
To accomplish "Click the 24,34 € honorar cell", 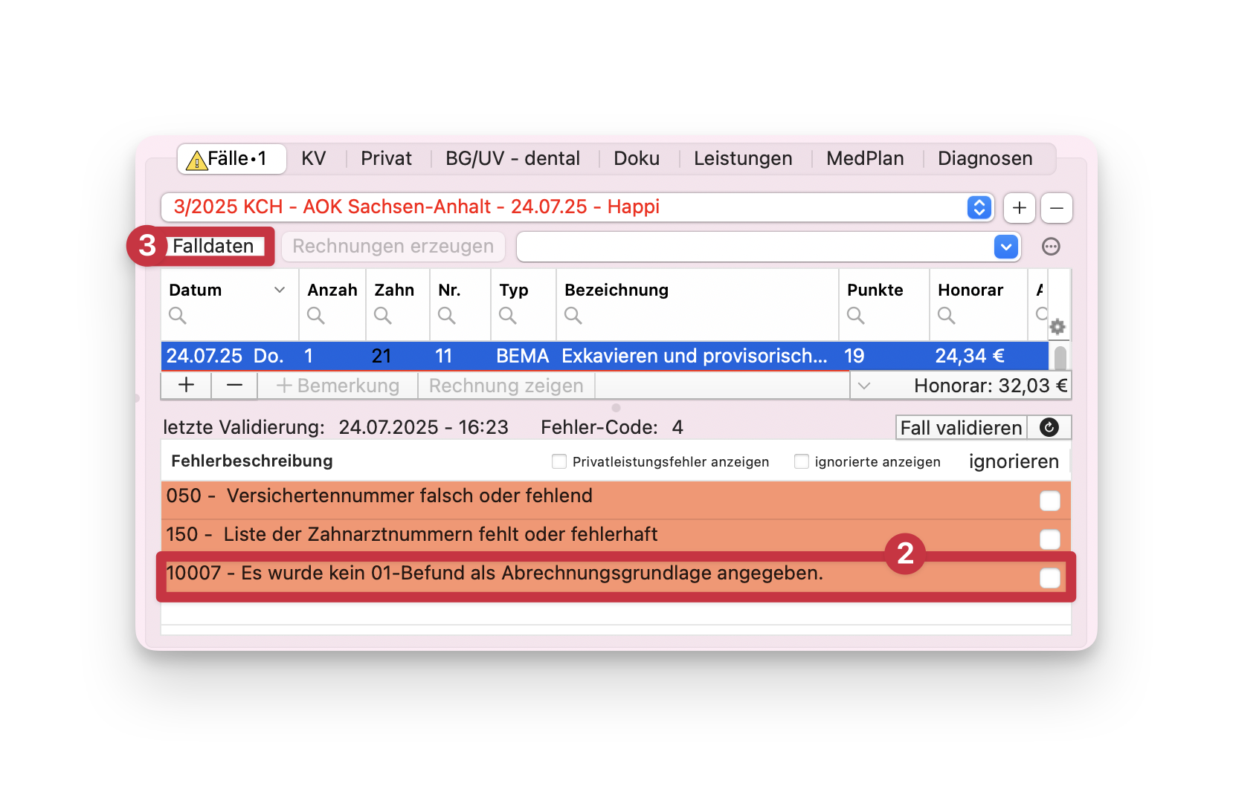I will [970, 356].
